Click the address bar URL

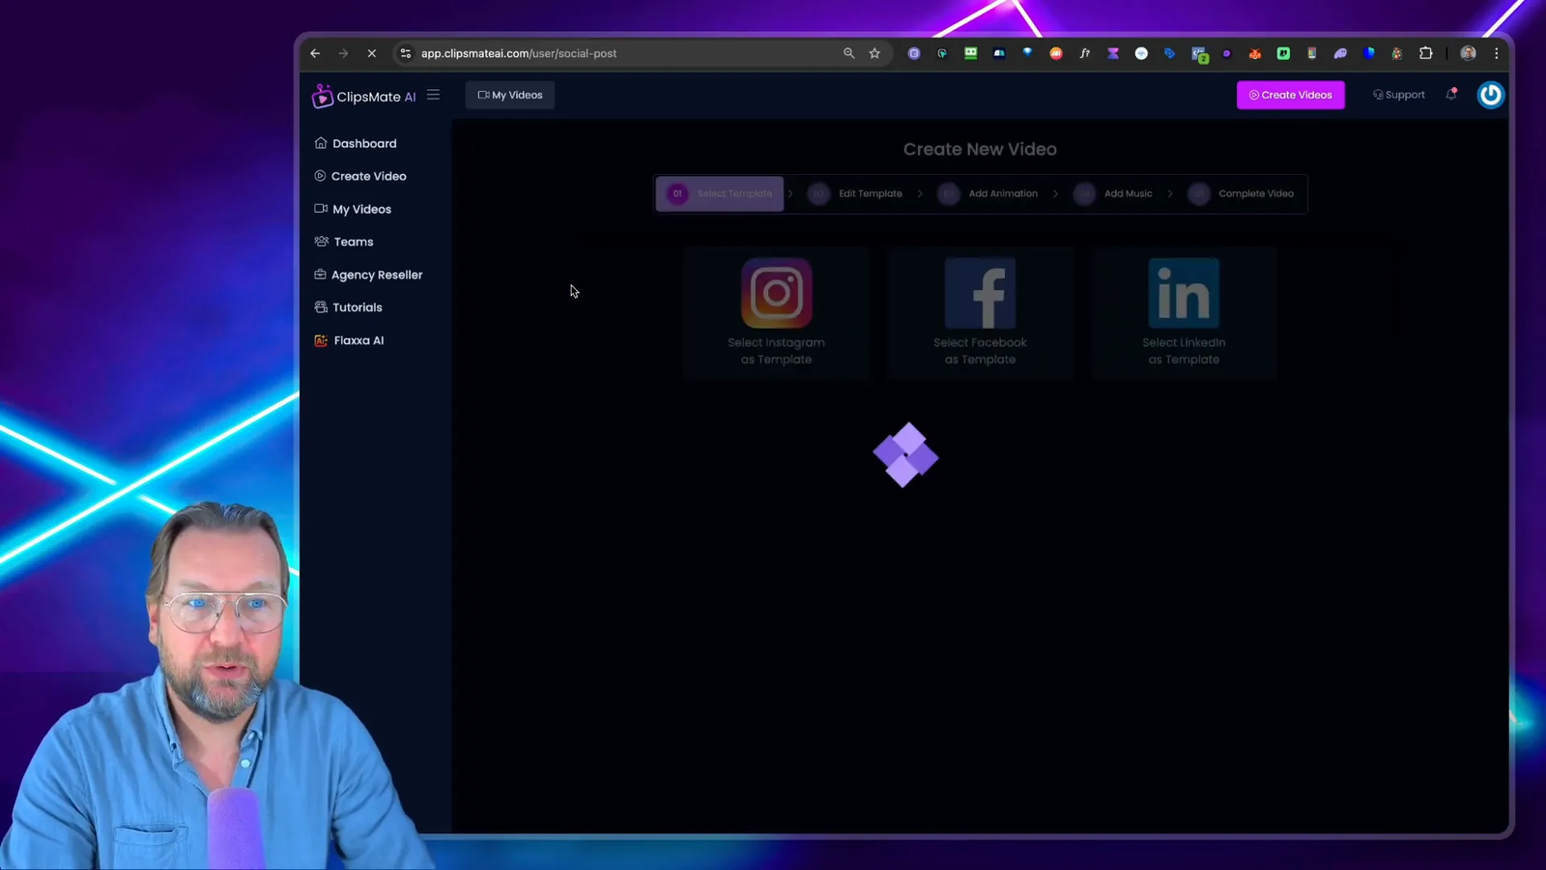519,53
